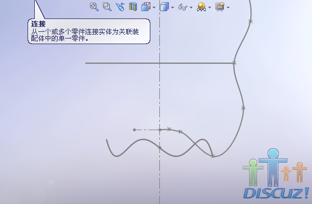Click the spline point where the horizontal line ends

234,63
